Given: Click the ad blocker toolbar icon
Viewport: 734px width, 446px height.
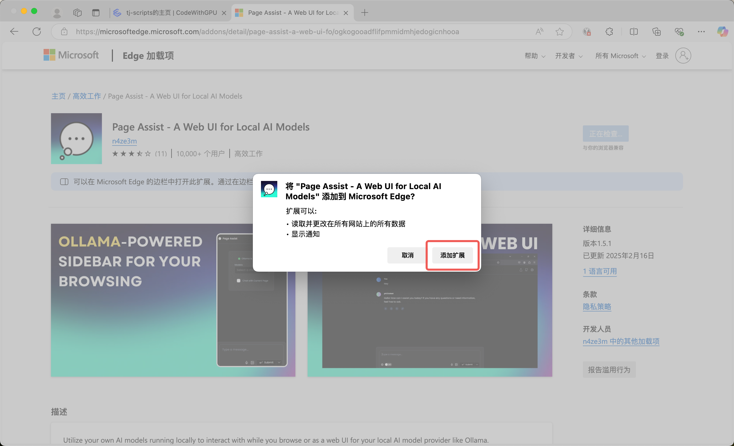Looking at the screenshot, I should point(586,32).
